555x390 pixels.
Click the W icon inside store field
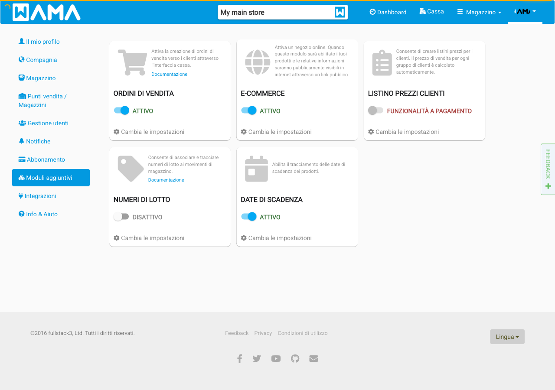(340, 12)
